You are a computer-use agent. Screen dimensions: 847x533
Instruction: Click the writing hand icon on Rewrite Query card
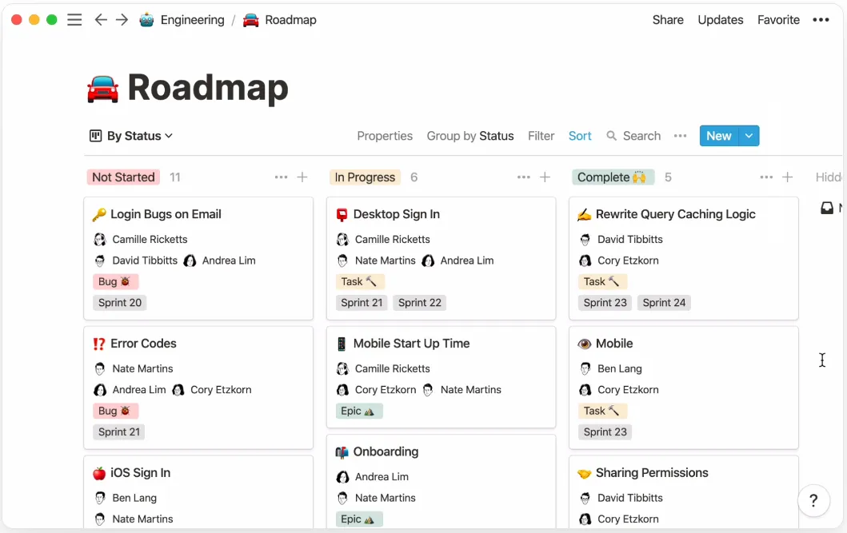coord(584,215)
